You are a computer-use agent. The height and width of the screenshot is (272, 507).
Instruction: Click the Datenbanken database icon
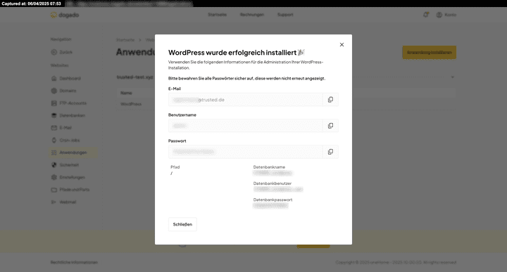(54, 115)
